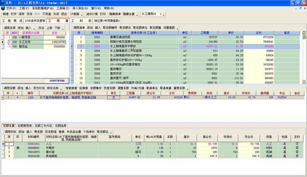
Task: Click the 智能换算 button
Action: point(71,88)
